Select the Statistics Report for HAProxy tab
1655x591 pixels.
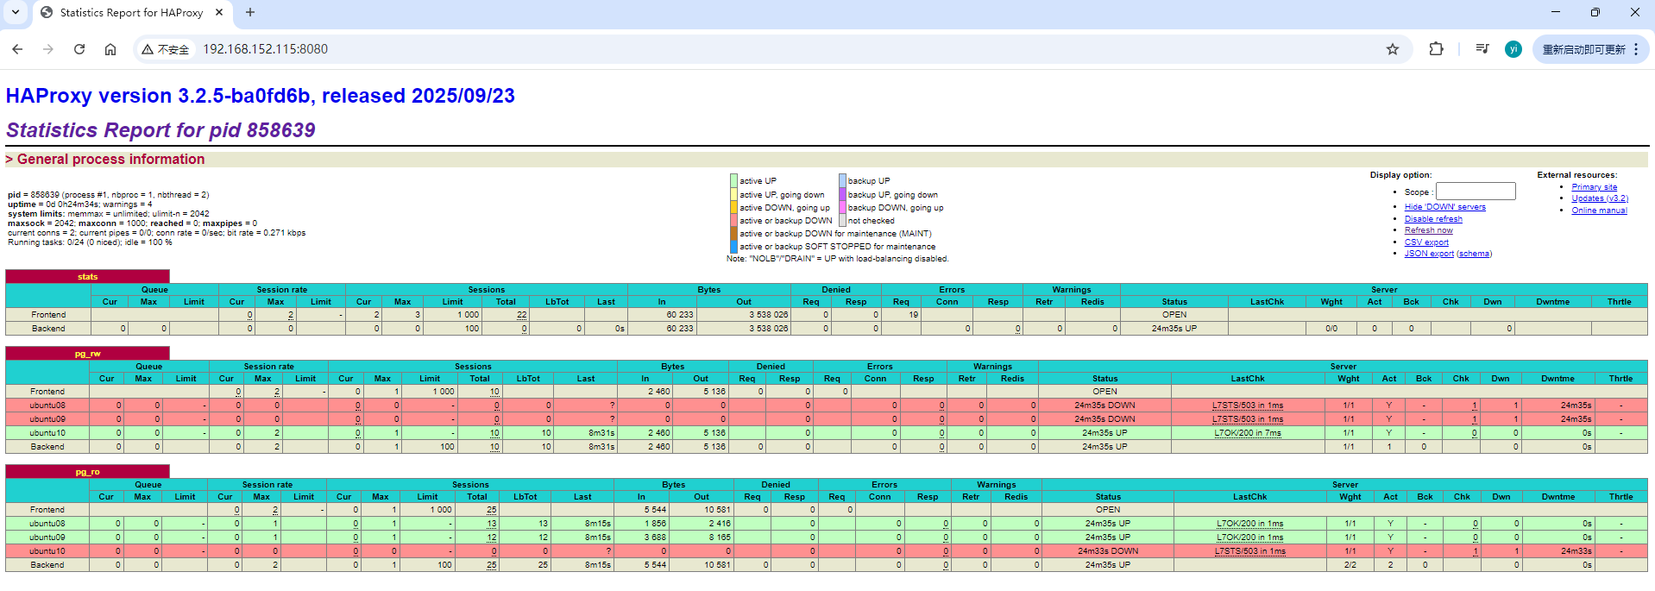[131, 12]
